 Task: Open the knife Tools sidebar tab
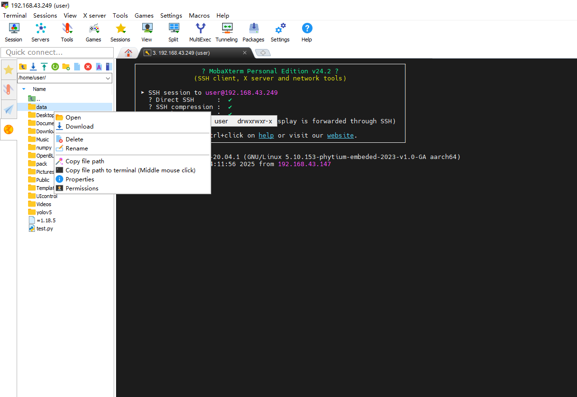(9, 89)
